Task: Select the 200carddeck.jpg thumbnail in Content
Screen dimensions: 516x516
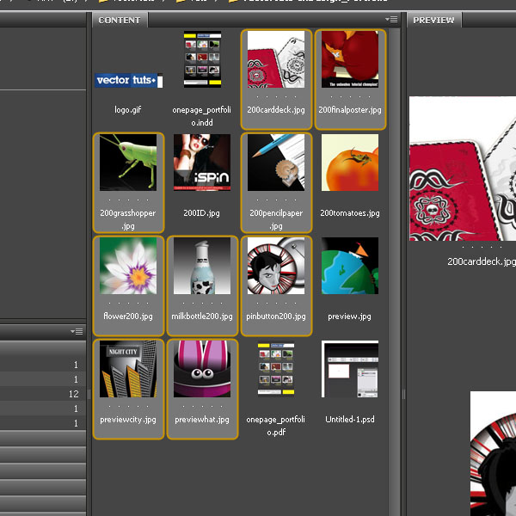Action: tap(276, 59)
